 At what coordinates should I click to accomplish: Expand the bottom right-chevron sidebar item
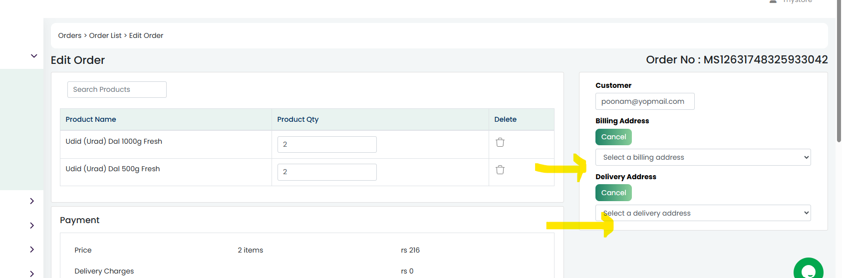[x=32, y=274]
